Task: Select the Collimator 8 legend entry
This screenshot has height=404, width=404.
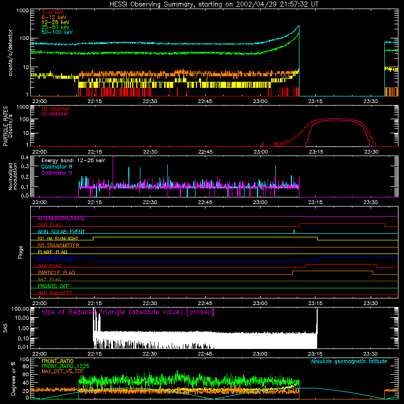Action: tap(57, 167)
